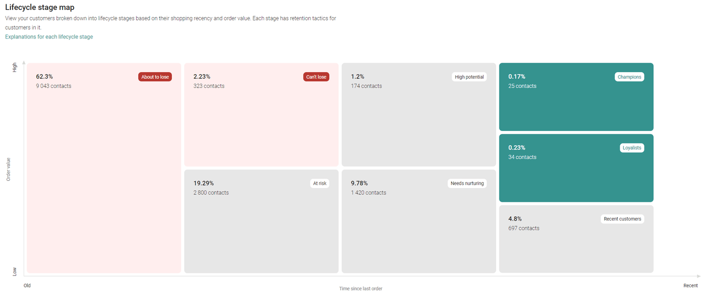This screenshot has width=705, height=292.
Task: Click the '2 800 contacts' count
Action: pos(211,192)
